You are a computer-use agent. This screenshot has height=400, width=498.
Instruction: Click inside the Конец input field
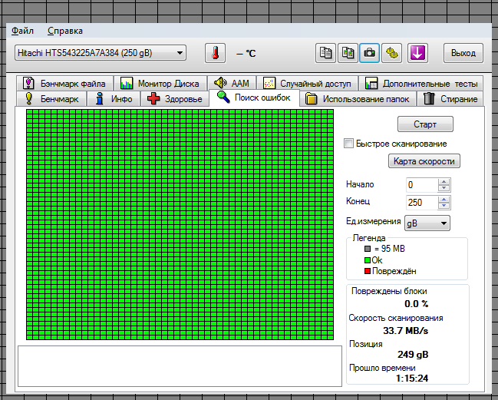pos(421,203)
